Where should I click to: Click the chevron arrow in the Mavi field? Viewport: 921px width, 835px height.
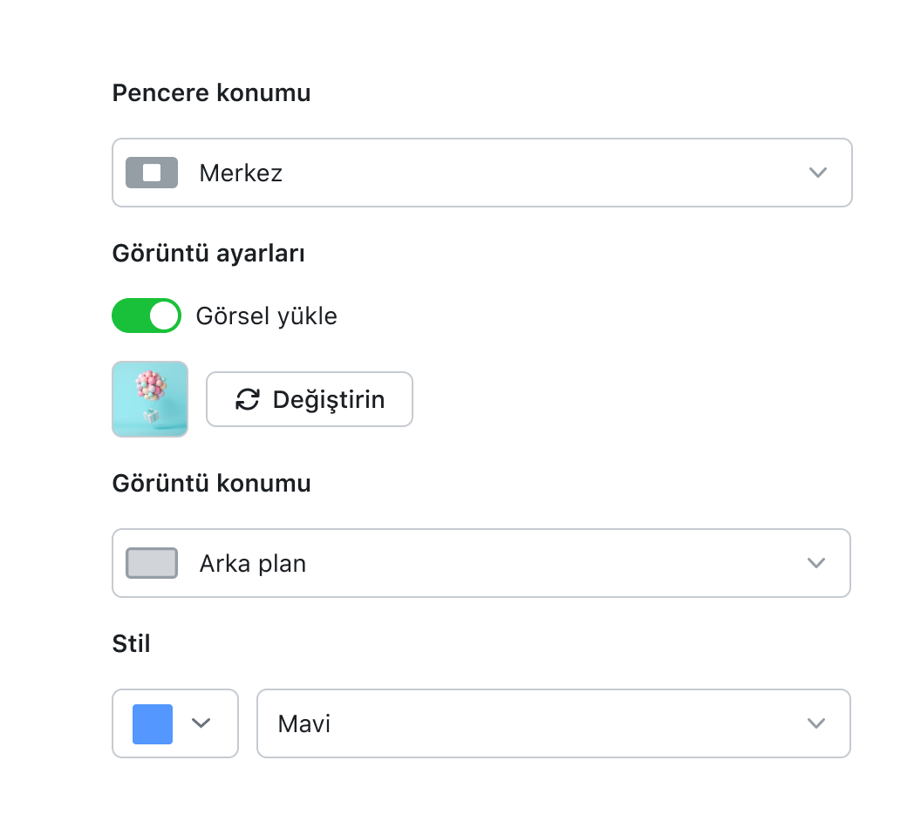point(816,723)
